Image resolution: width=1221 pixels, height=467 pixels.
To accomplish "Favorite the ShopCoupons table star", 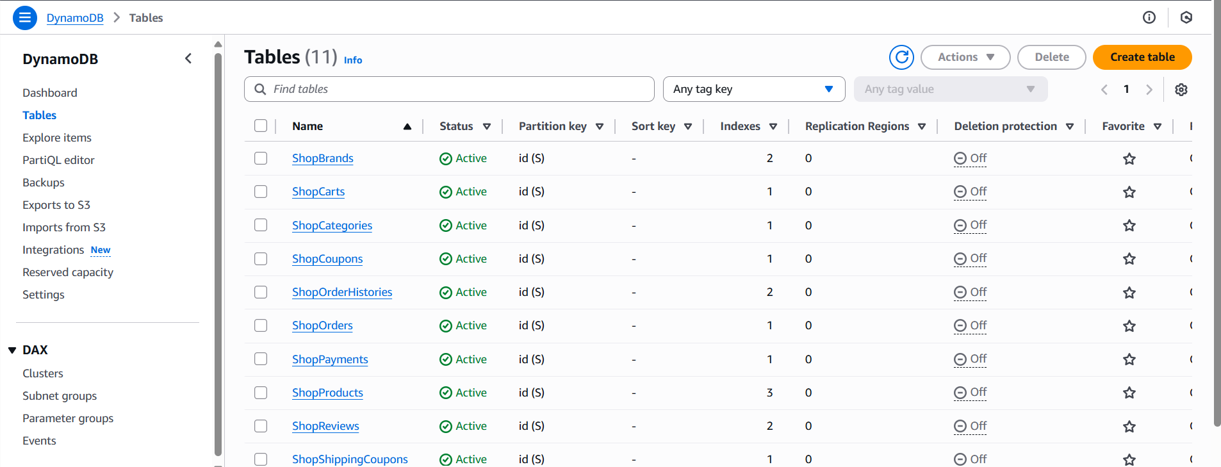I will (1129, 259).
